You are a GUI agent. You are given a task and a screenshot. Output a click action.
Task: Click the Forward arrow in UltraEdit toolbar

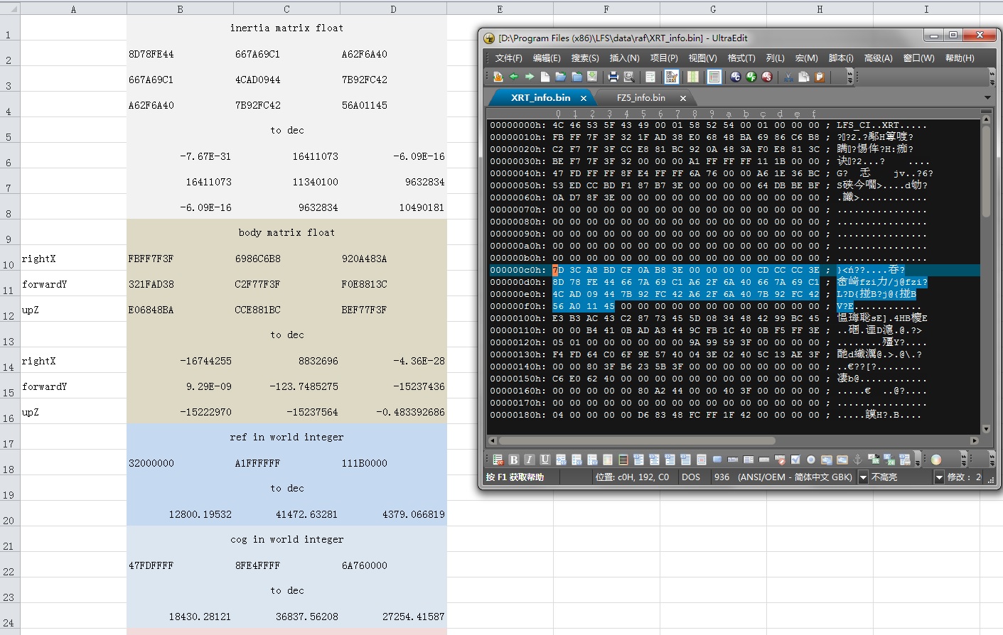[530, 77]
